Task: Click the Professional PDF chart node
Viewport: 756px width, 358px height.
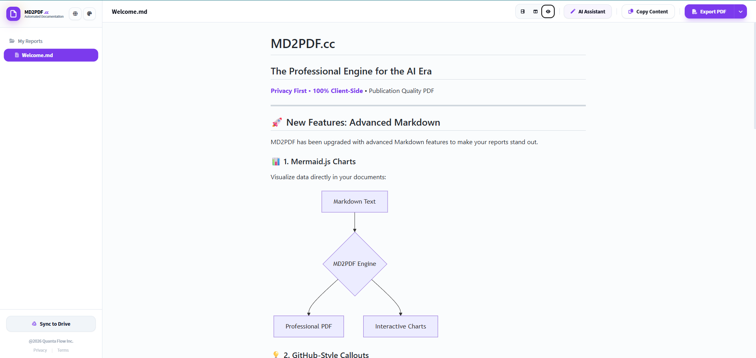Action: (308, 326)
